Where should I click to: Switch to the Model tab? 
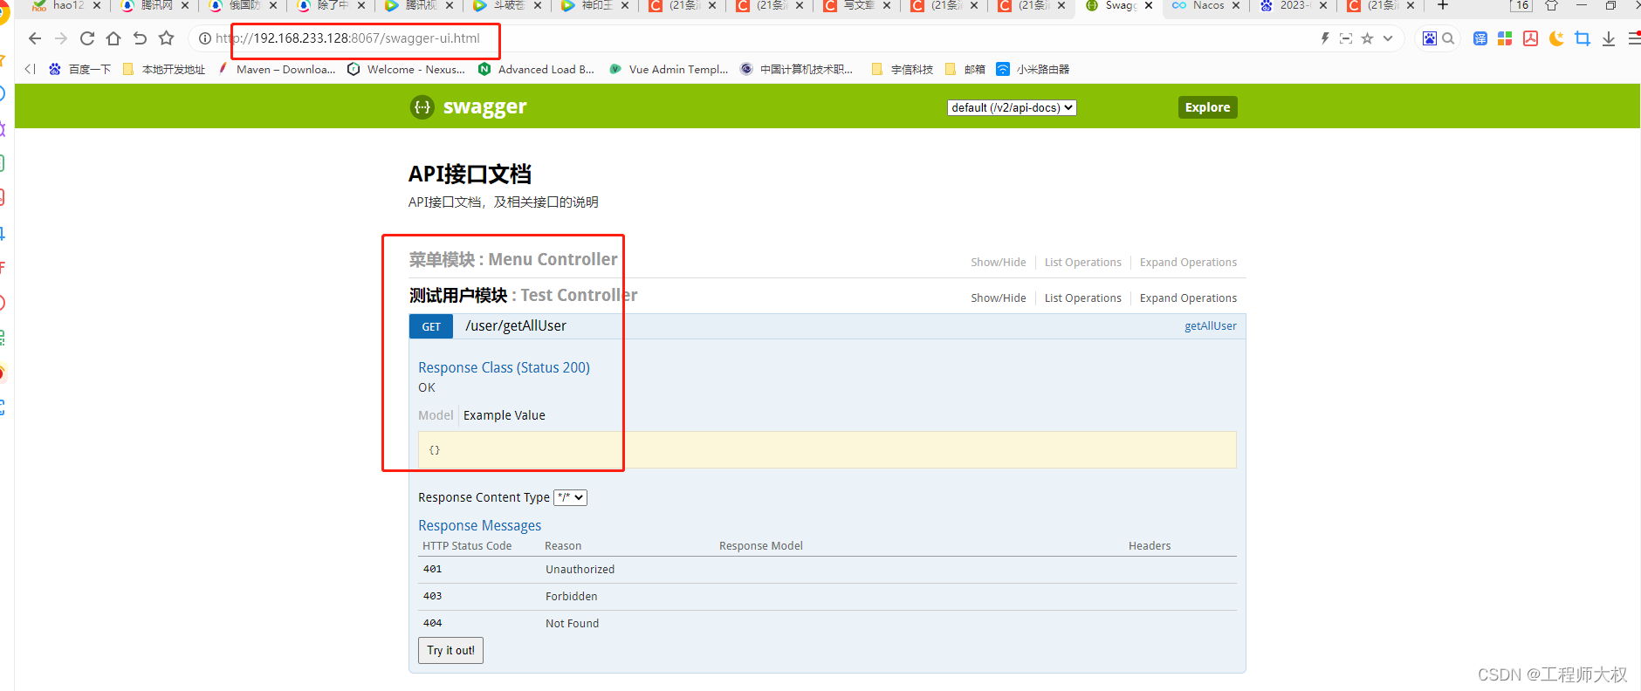(x=436, y=415)
